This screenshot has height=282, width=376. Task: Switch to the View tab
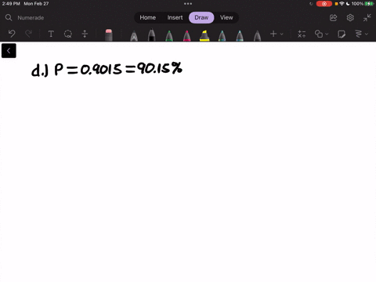pyautogui.click(x=226, y=17)
